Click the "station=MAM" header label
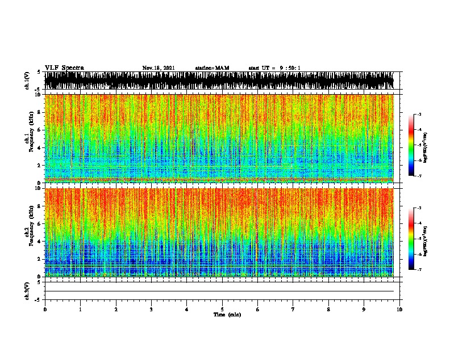Screen dimensions: 450x347 pyautogui.click(x=212, y=68)
